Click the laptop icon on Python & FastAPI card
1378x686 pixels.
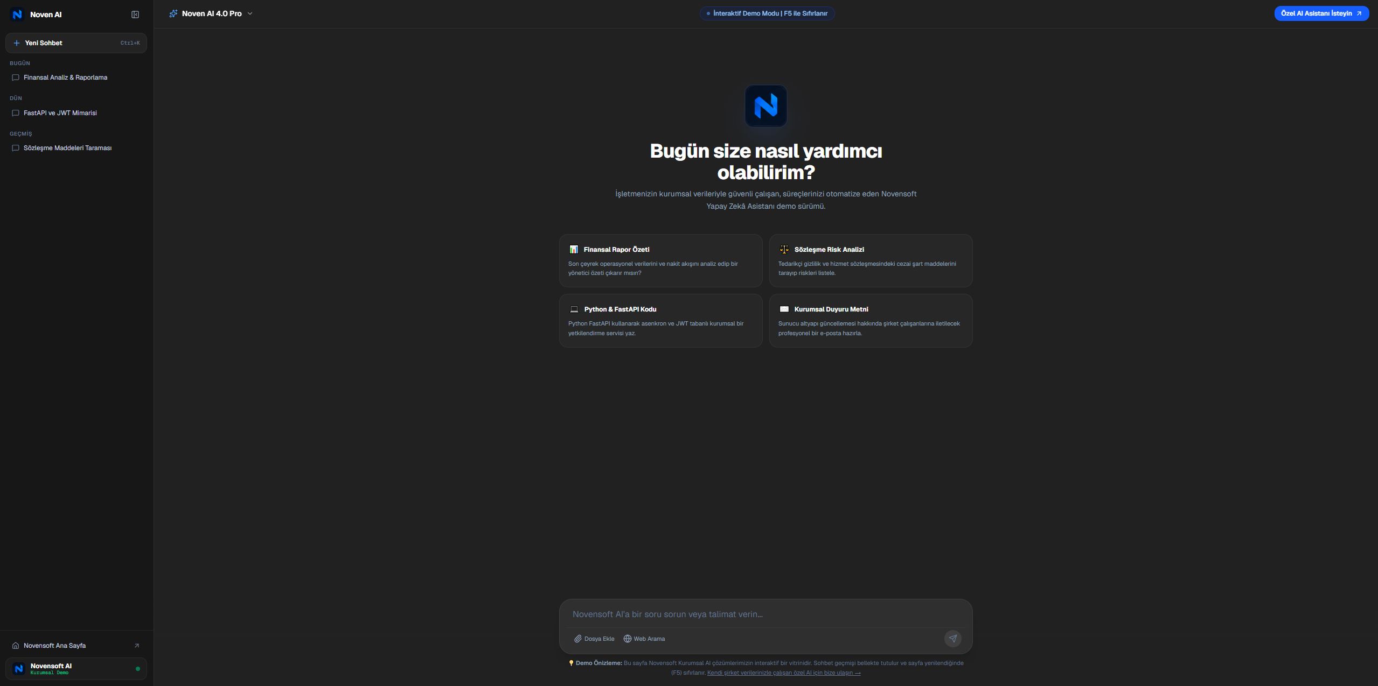tap(574, 309)
